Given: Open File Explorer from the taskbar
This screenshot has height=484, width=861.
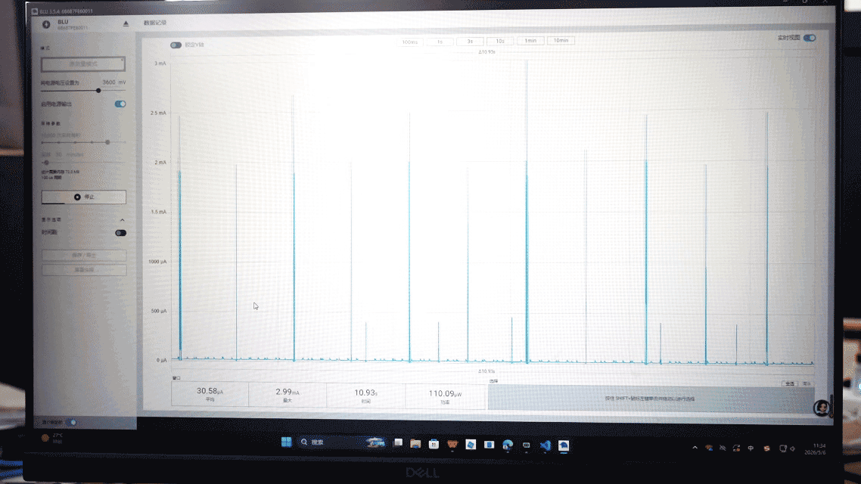Looking at the screenshot, I should [415, 443].
